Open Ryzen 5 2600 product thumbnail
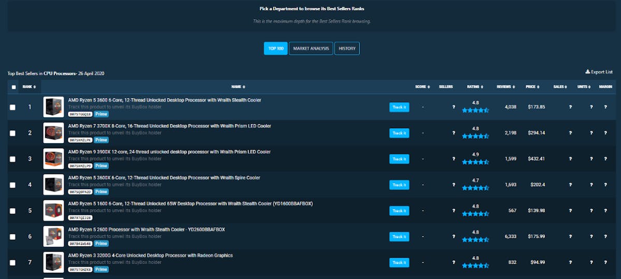 [53, 237]
